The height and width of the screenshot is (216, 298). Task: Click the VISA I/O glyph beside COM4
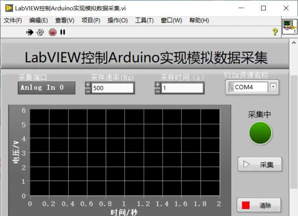pyautogui.click(x=231, y=87)
